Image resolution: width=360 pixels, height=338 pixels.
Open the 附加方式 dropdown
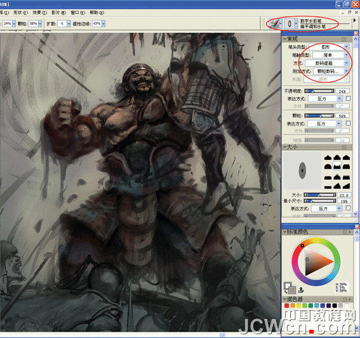click(331, 71)
